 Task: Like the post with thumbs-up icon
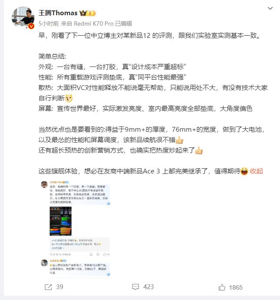click(222, 287)
